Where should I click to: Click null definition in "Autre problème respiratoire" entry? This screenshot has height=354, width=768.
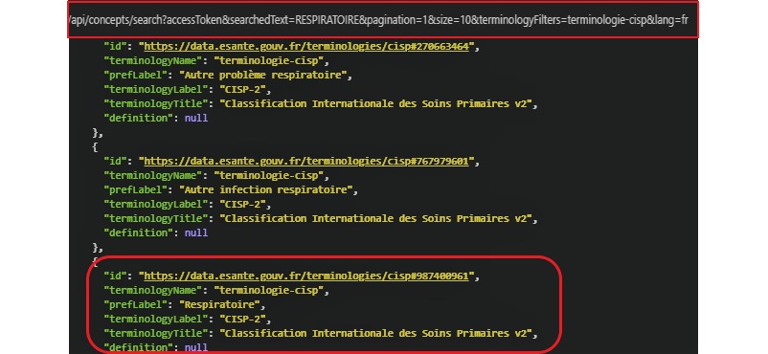[x=196, y=118]
